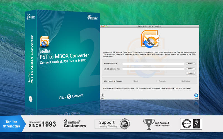This screenshot has width=223, height=139.
Task: Click the Stellar logo at box top right
Action: pos(92,17)
